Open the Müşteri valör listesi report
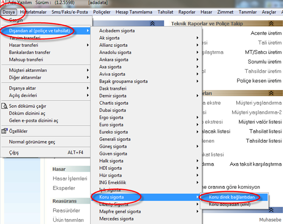The height and width of the screenshot is (224, 283). [x=260, y=121]
